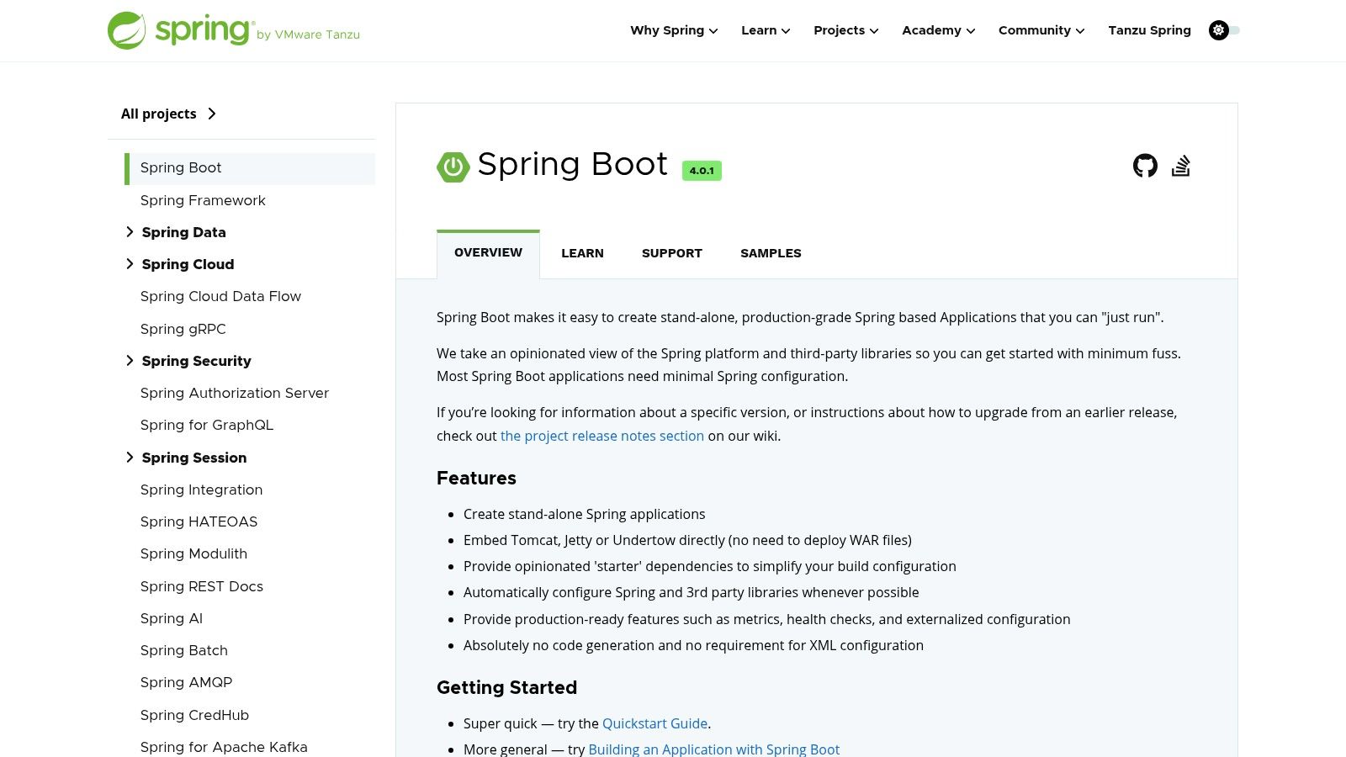Open the project release notes section link

pos(602,436)
